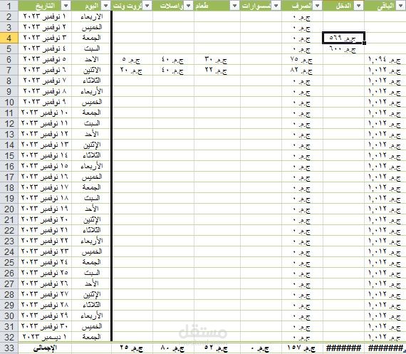The height and width of the screenshot is (354, 406).
Task: Select the date cell ٣ نوفمبر ٢٠٢٣
Action: pos(45,38)
